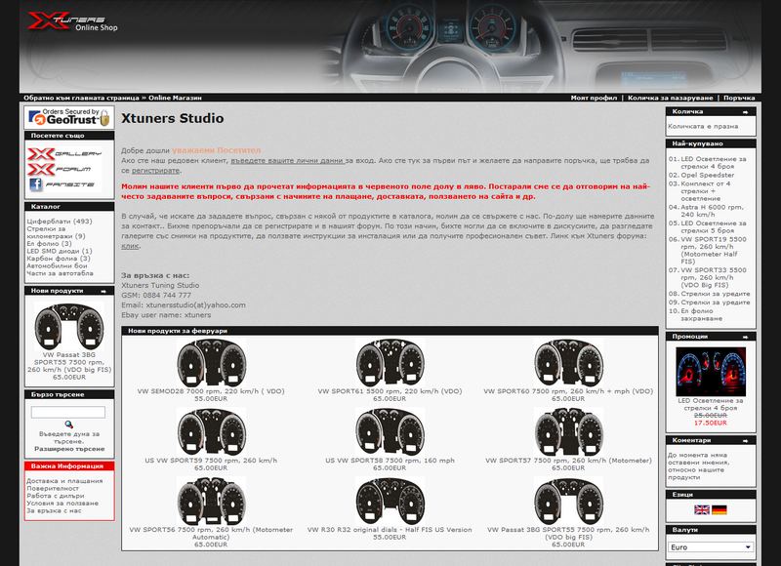Image resolution: width=781 pixels, height=566 pixels.
Task: Open bestseller 07 VW SPORT33 5500 rpm
Action: pos(714,277)
